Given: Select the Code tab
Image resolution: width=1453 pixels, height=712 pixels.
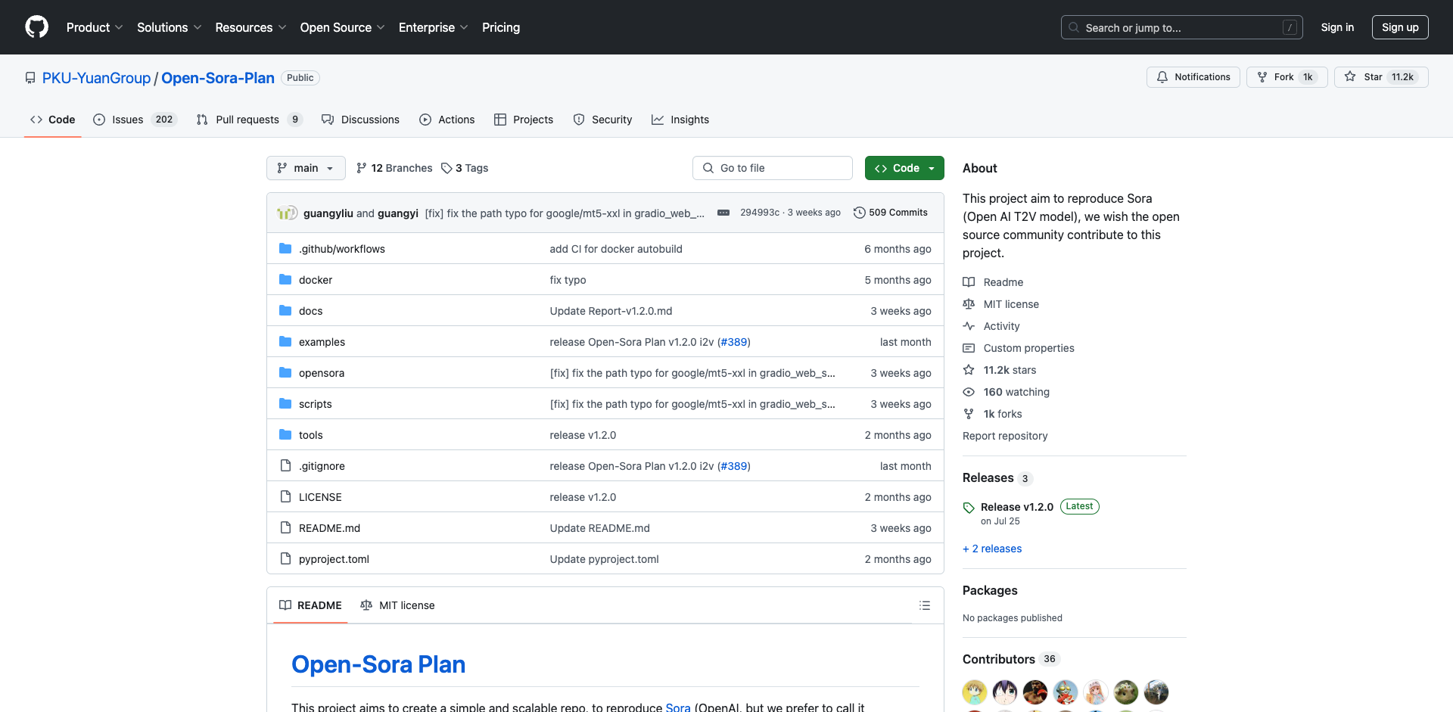Looking at the screenshot, I should pos(53,120).
